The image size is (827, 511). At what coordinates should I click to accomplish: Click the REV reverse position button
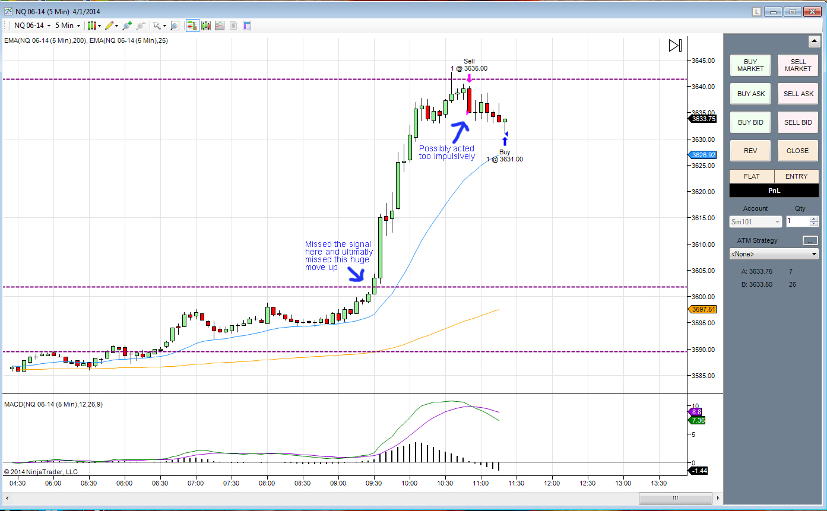[750, 151]
